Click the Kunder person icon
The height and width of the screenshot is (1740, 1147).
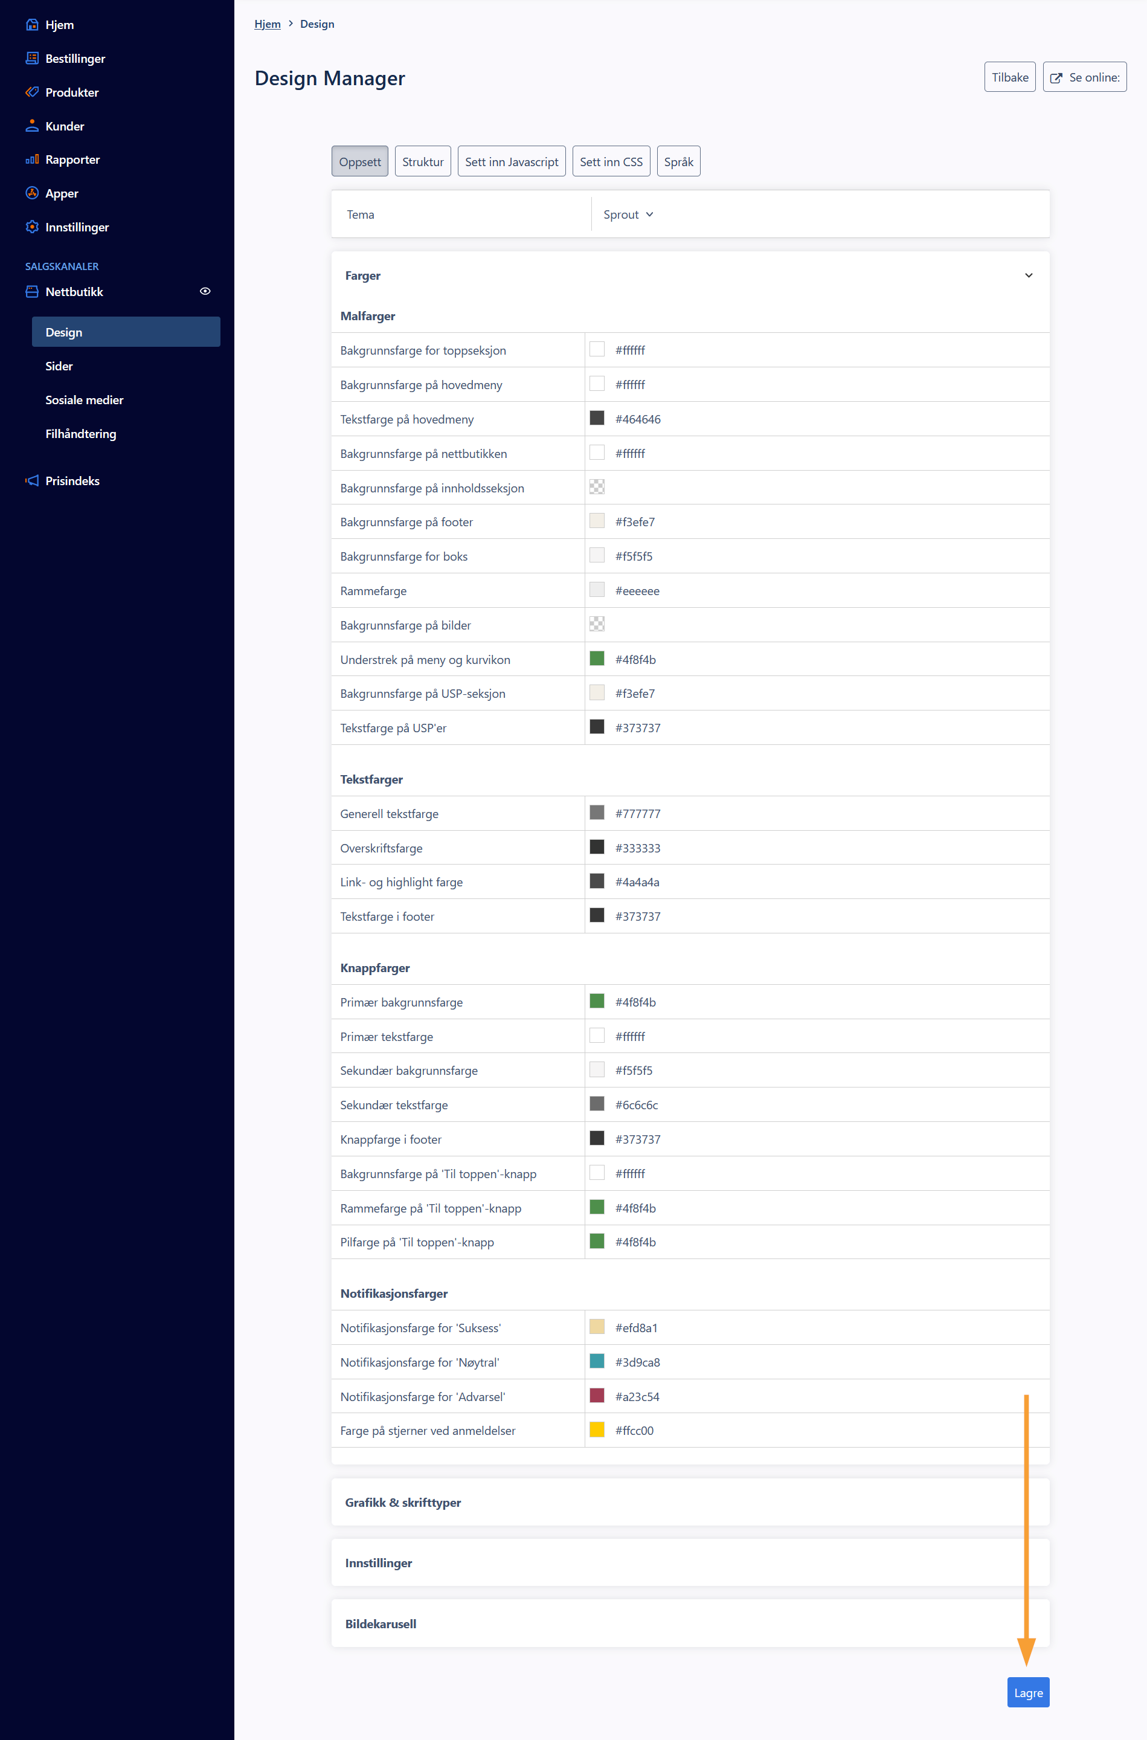pyautogui.click(x=31, y=126)
